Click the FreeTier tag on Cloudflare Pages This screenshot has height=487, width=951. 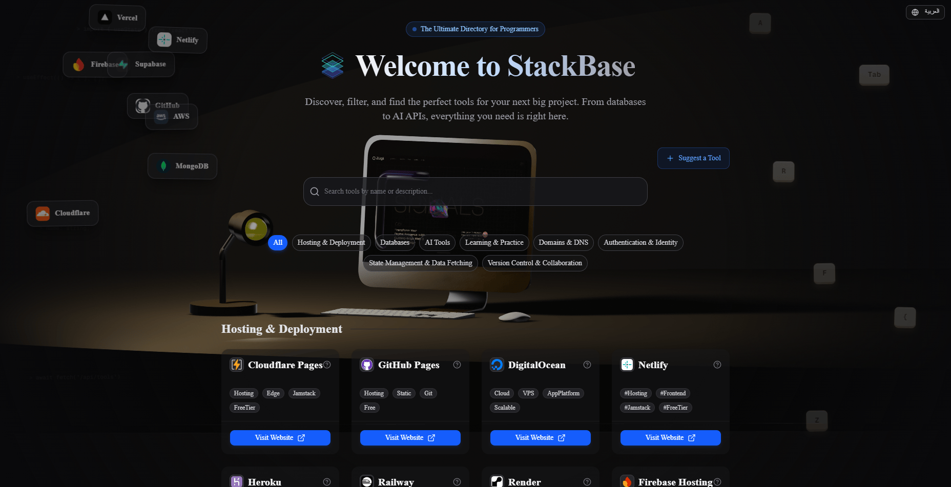(x=244, y=408)
